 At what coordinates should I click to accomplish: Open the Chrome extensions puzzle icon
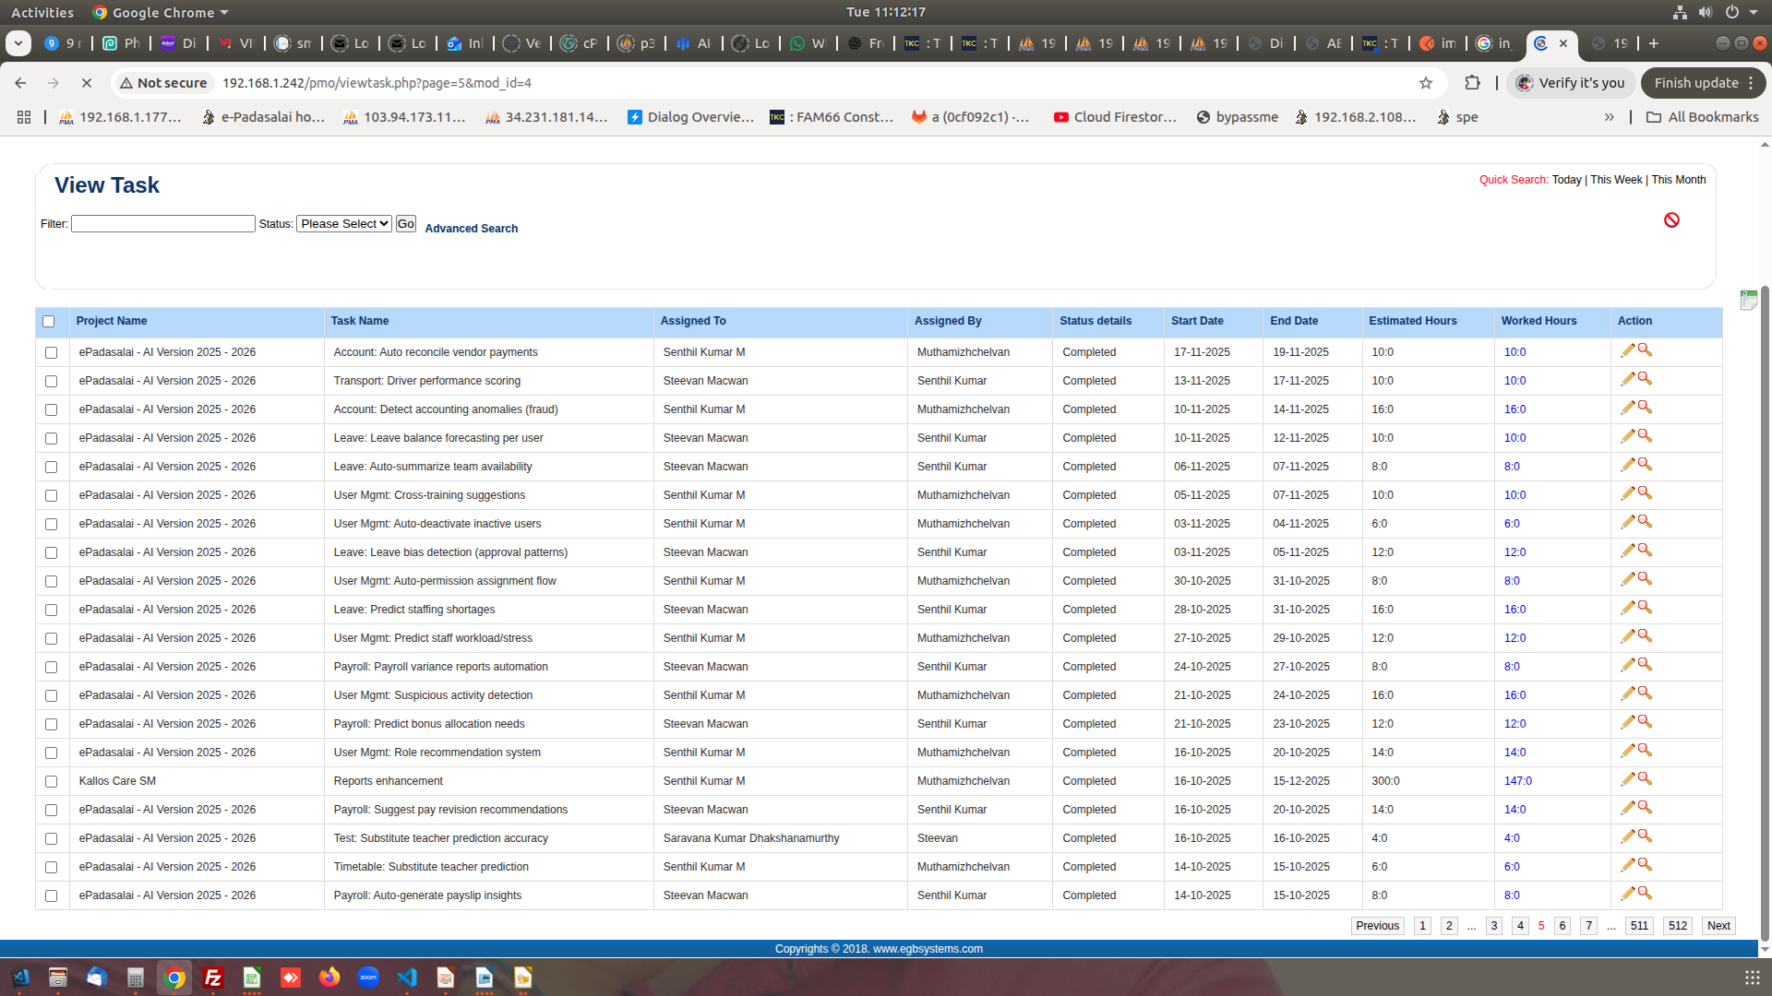1472,83
